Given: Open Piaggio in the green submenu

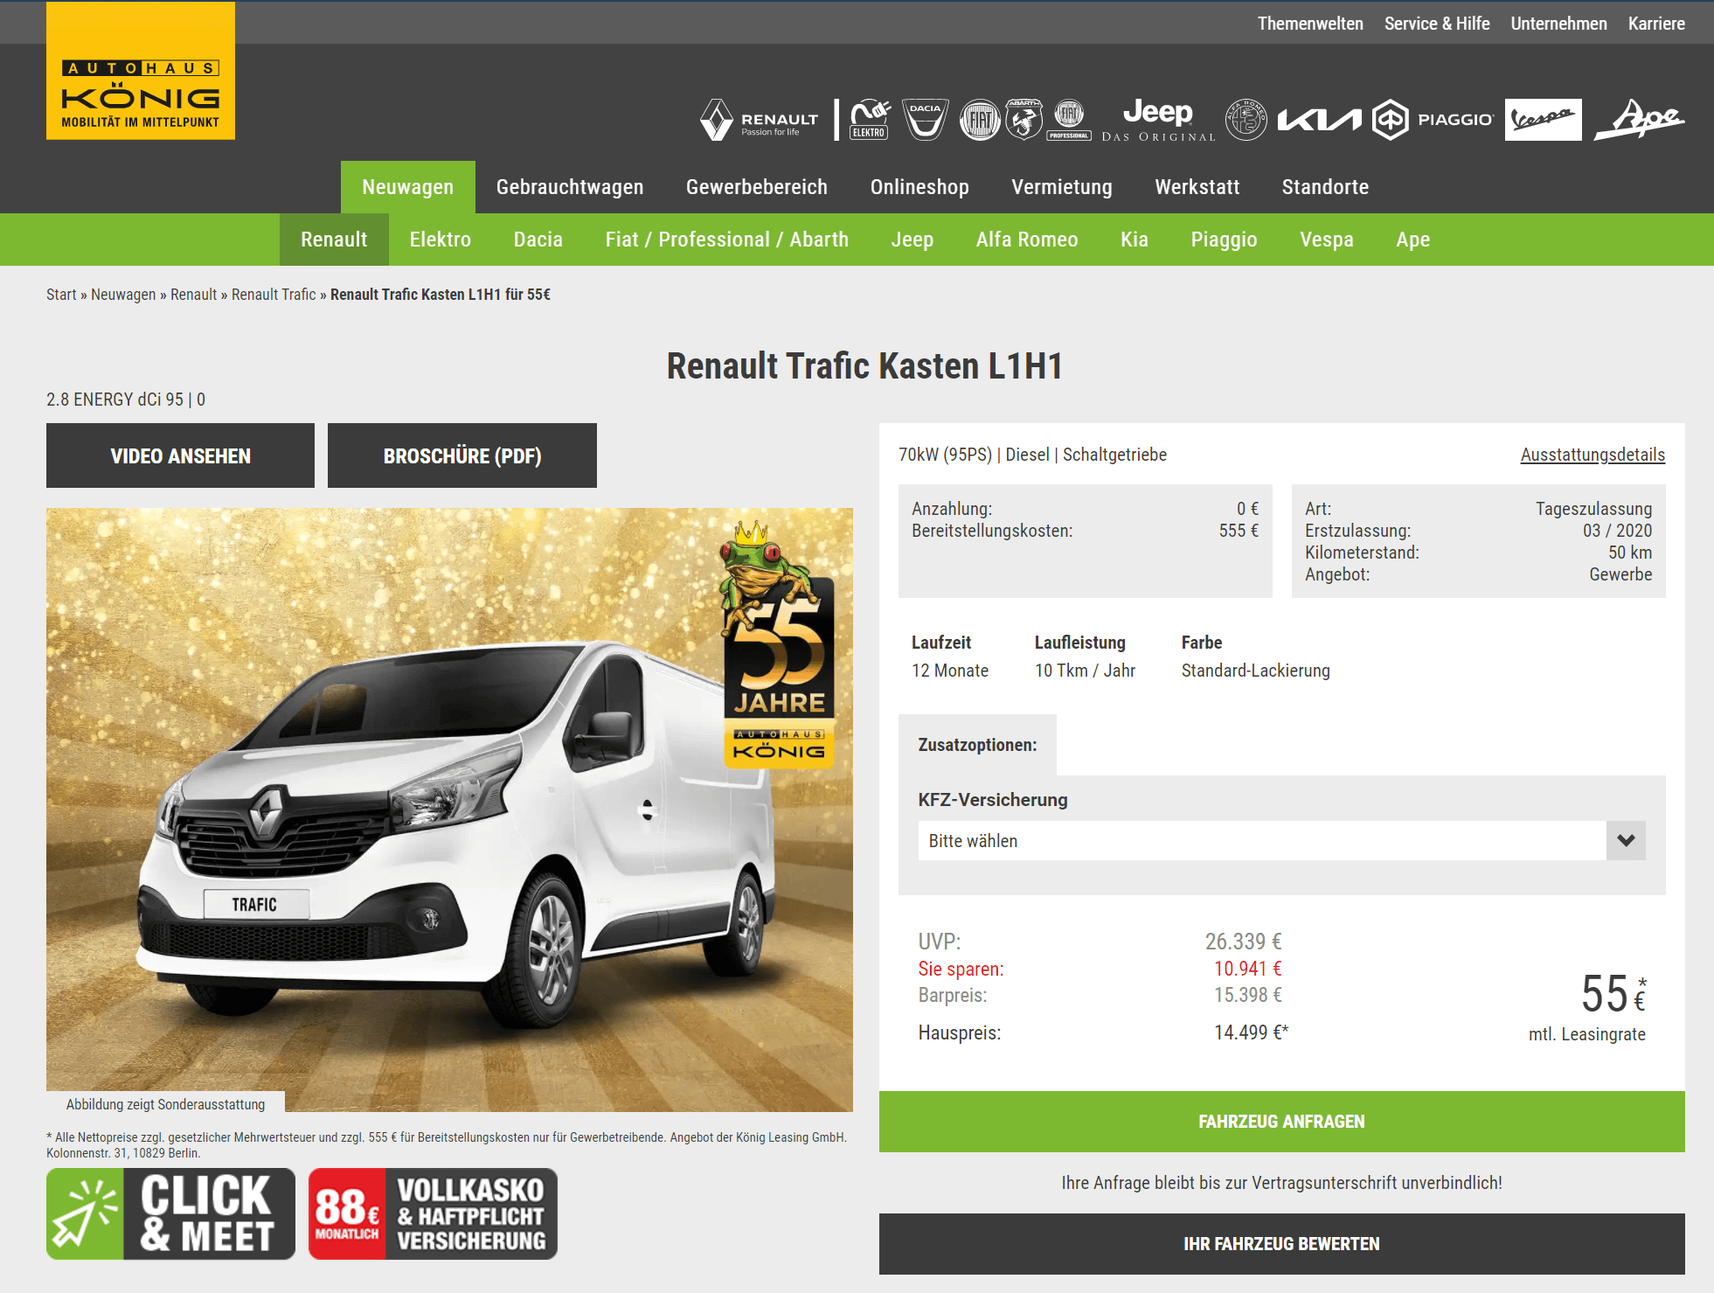Looking at the screenshot, I should (1224, 240).
